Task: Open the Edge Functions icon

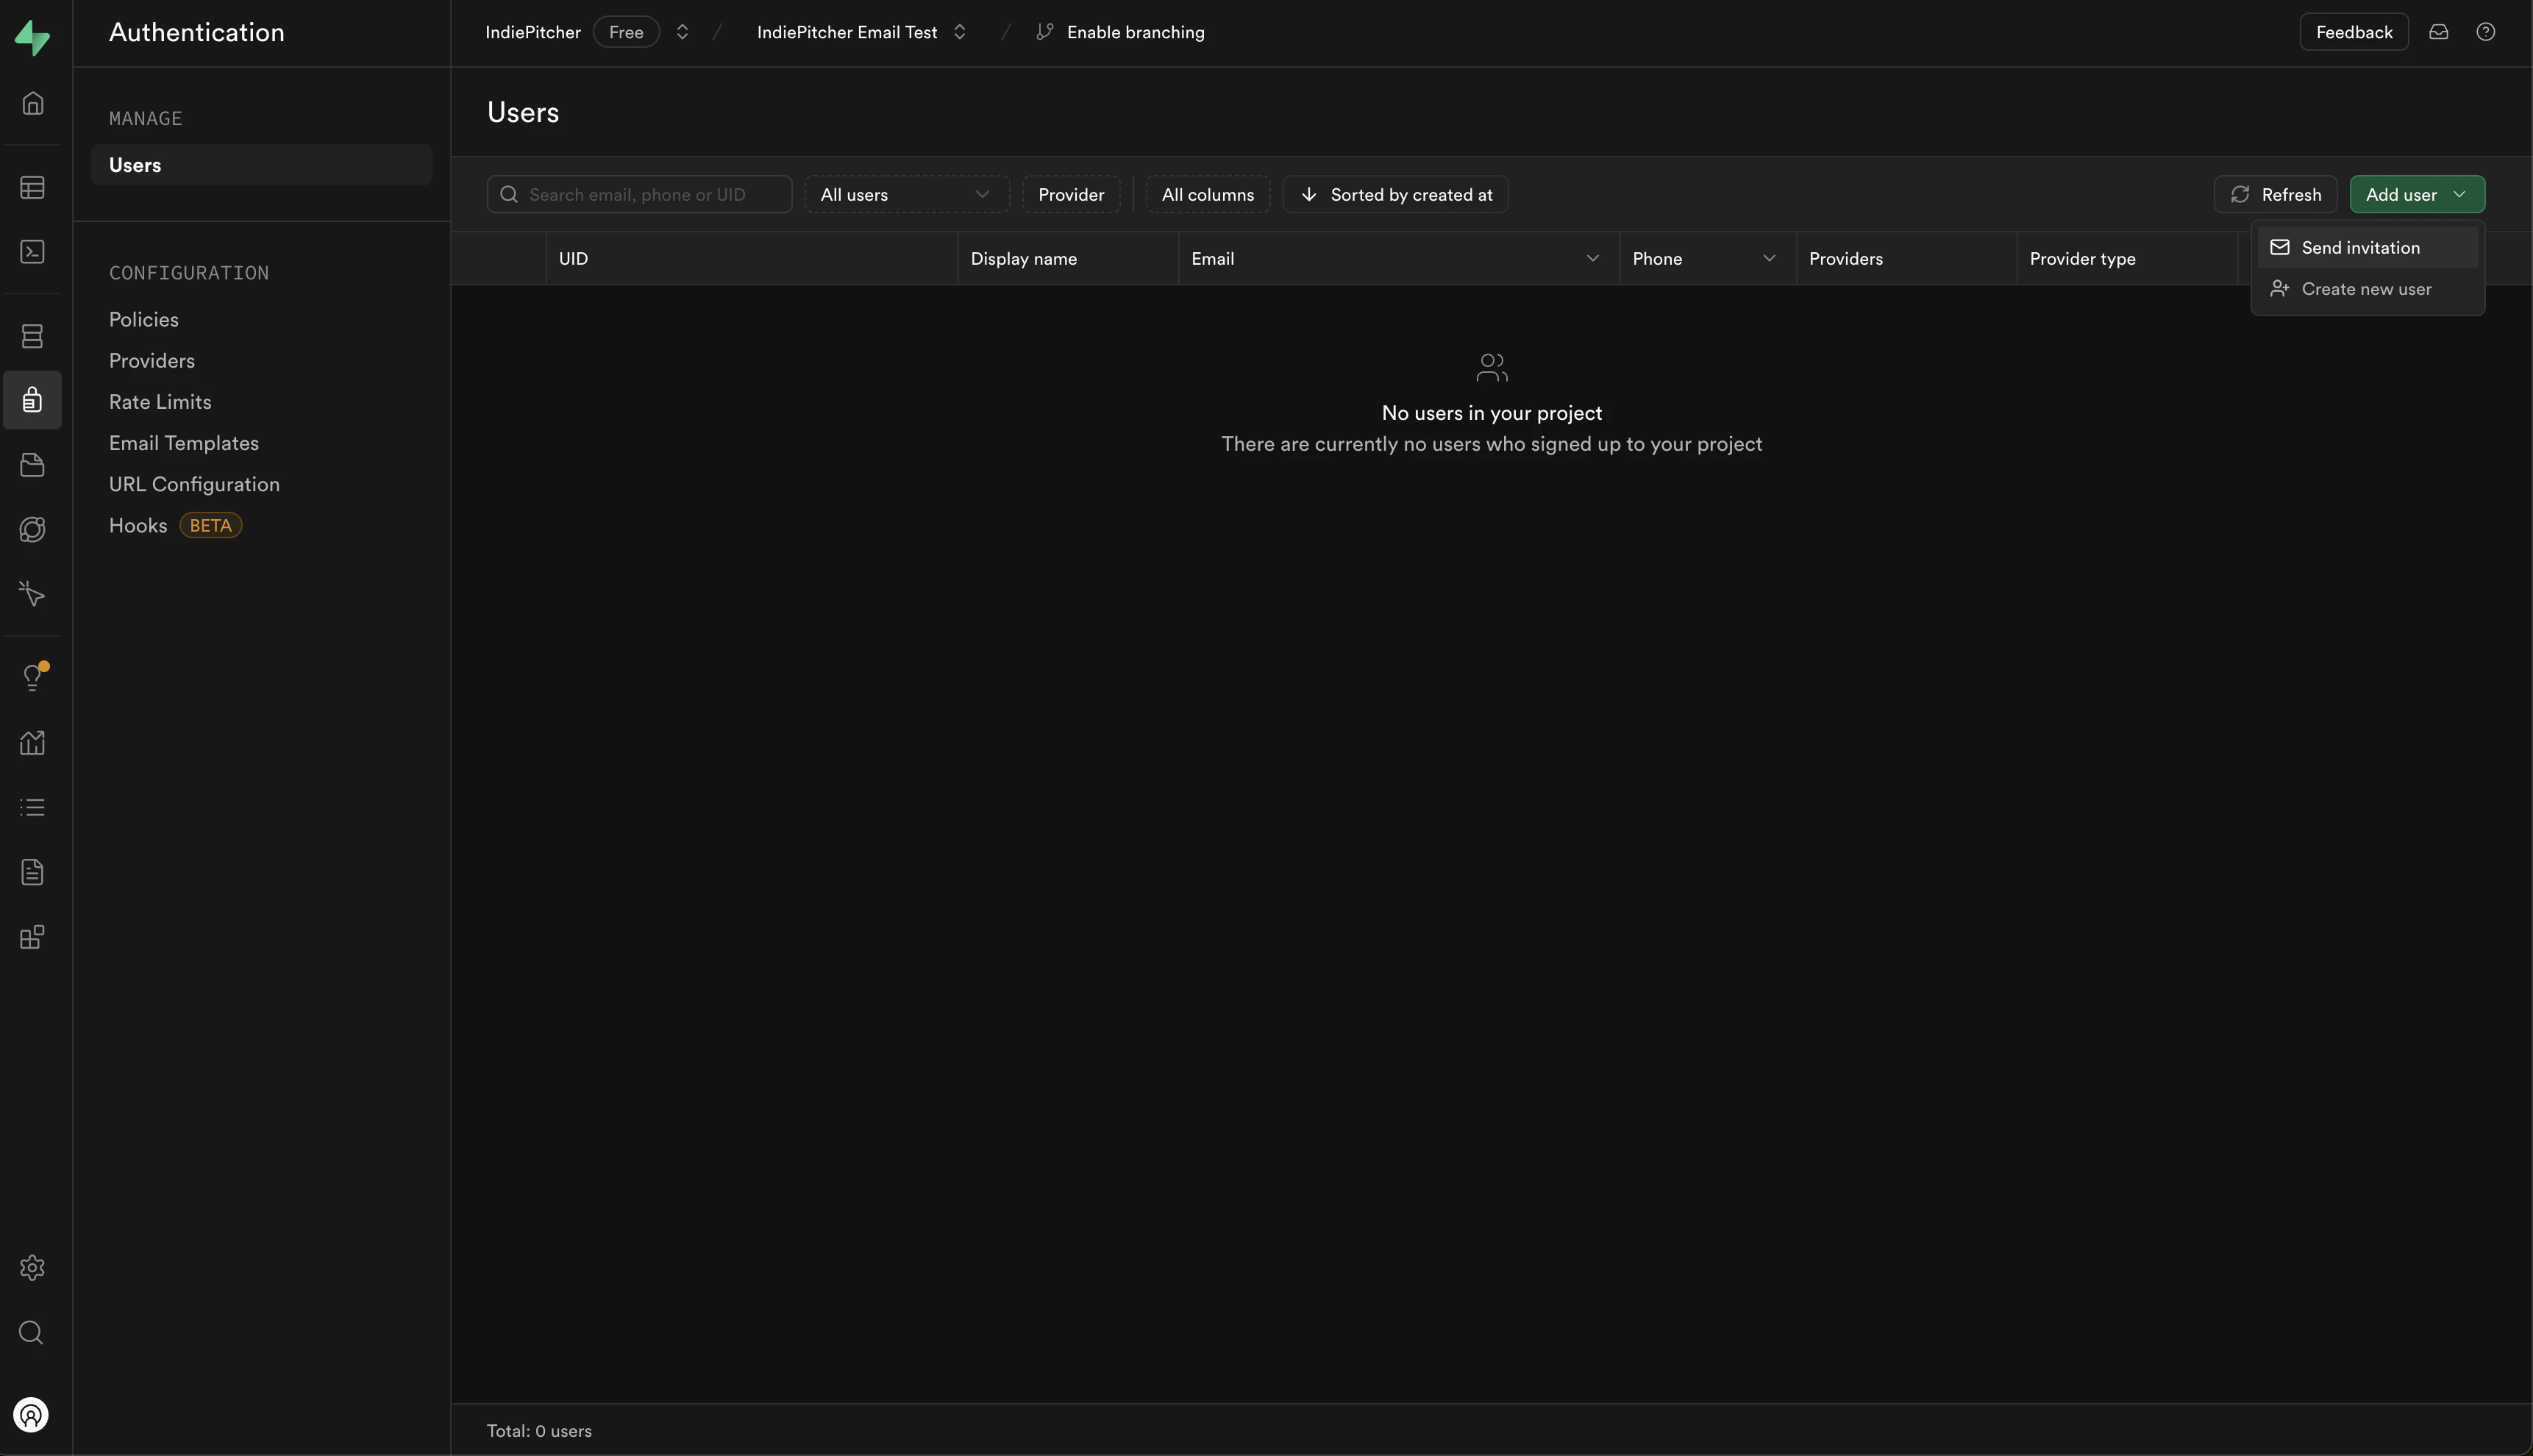Action: click(32, 530)
